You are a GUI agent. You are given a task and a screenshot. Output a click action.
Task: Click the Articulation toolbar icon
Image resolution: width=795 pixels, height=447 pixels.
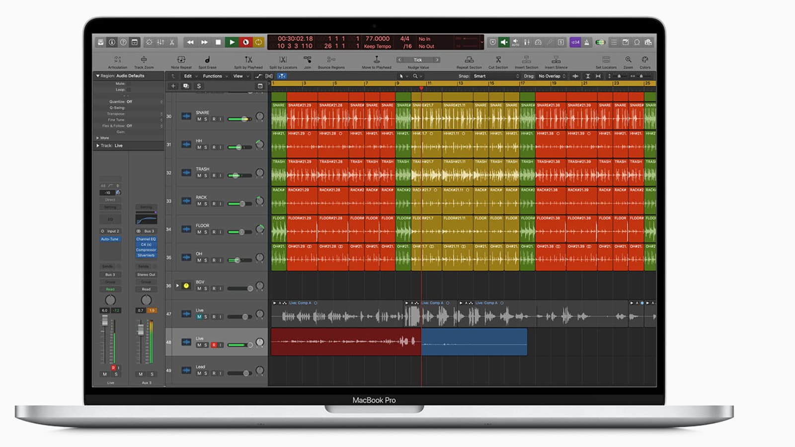[117, 60]
